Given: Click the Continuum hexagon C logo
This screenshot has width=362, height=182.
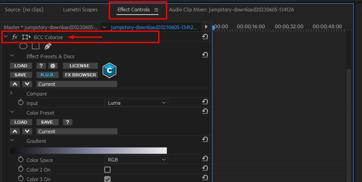Looking at the screenshot, I should coord(109,71).
